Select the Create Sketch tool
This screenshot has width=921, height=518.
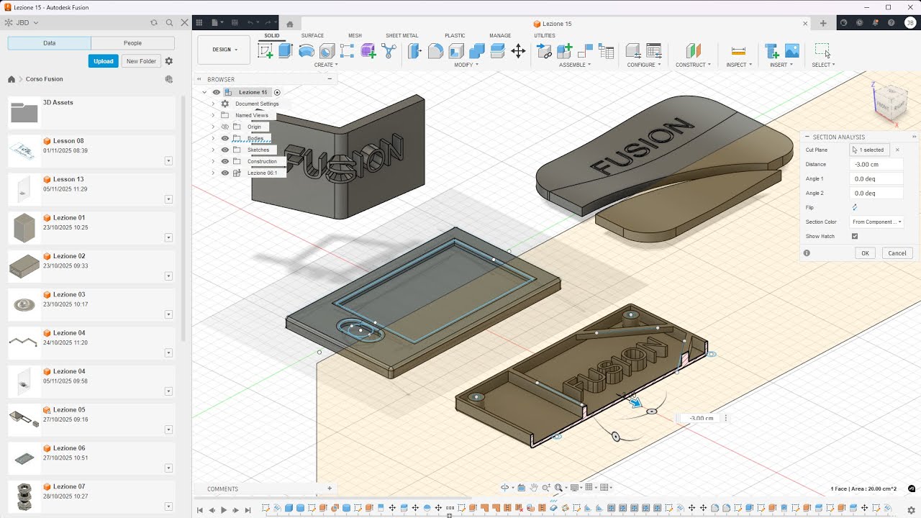[266, 51]
